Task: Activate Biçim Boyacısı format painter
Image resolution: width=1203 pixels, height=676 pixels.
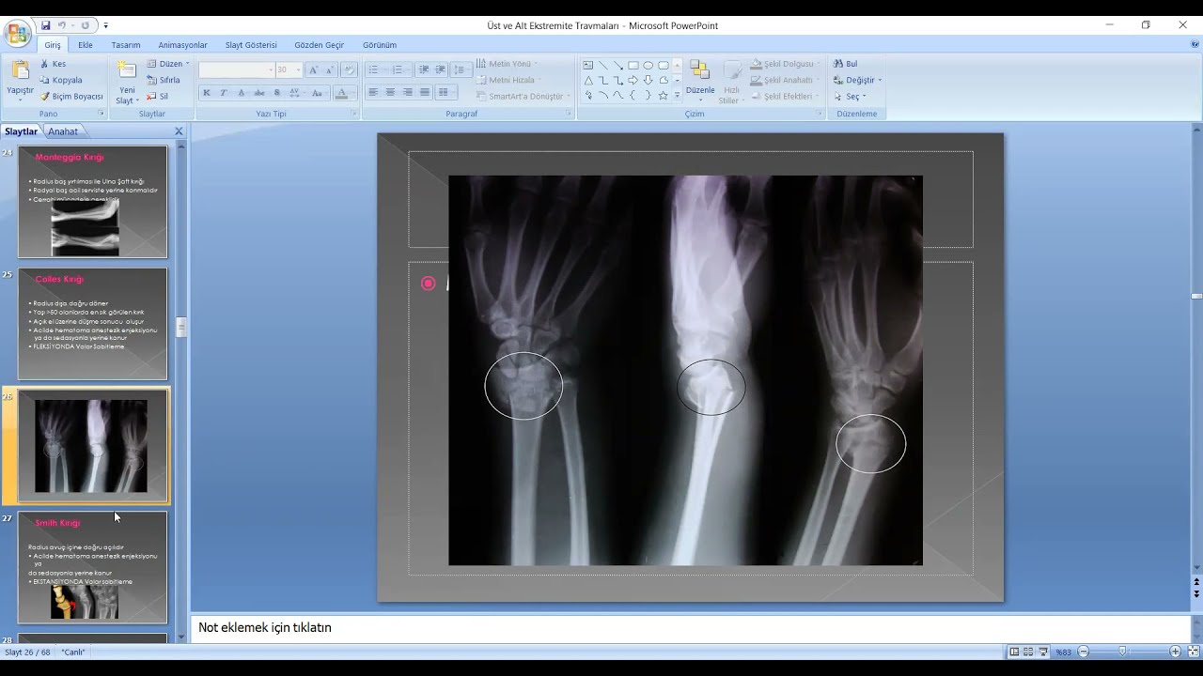Action: point(71,96)
